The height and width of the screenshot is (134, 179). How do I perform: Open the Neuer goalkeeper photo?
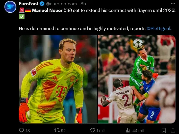pyautogui.click(x=58, y=79)
